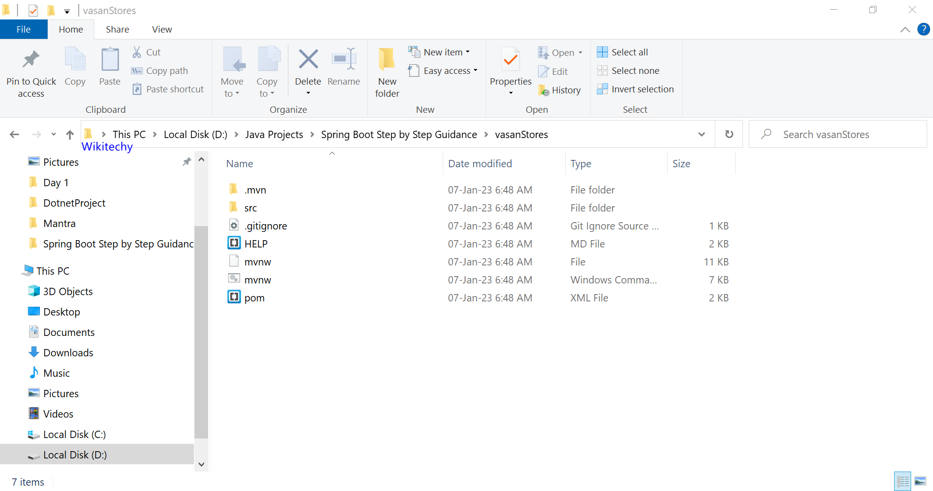The height and width of the screenshot is (491, 933).
Task: Switch to details view in status bar
Action: tap(903, 481)
